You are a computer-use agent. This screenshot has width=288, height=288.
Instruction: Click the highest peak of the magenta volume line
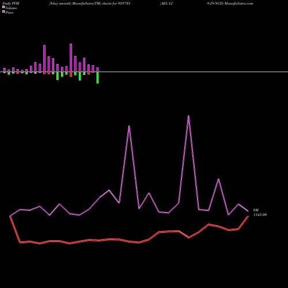point(188,116)
